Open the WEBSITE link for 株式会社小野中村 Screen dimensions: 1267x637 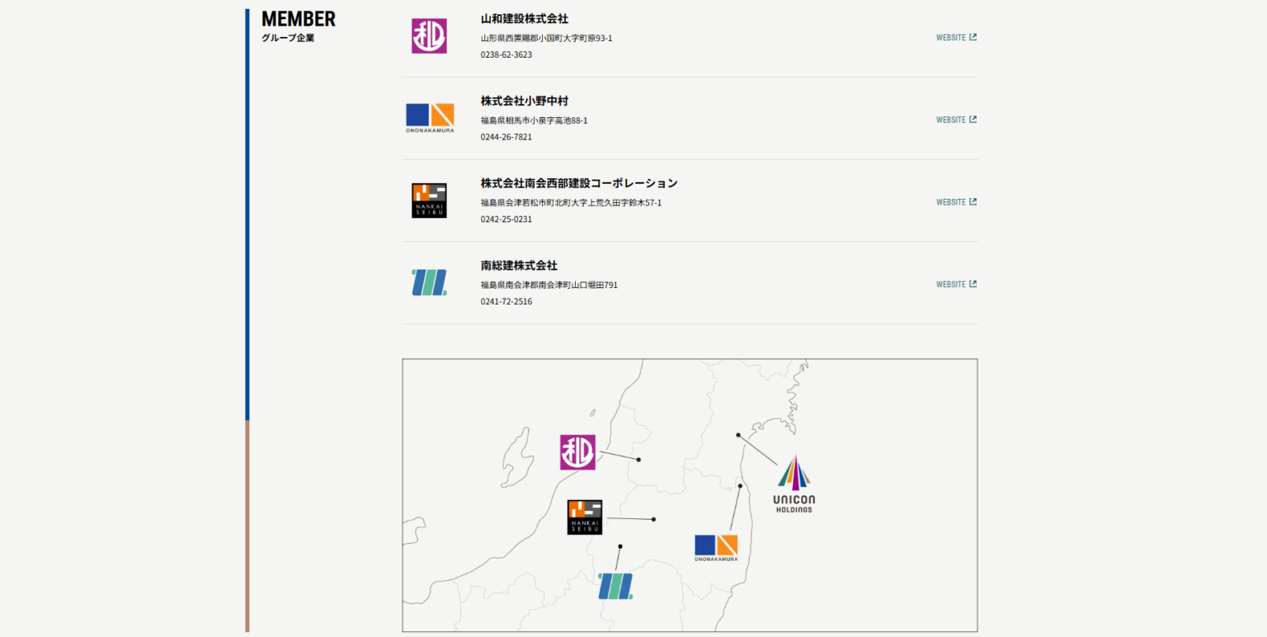click(956, 120)
